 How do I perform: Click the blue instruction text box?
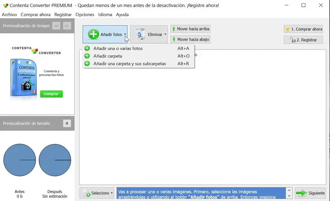pyautogui.click(x=201, y=193)
